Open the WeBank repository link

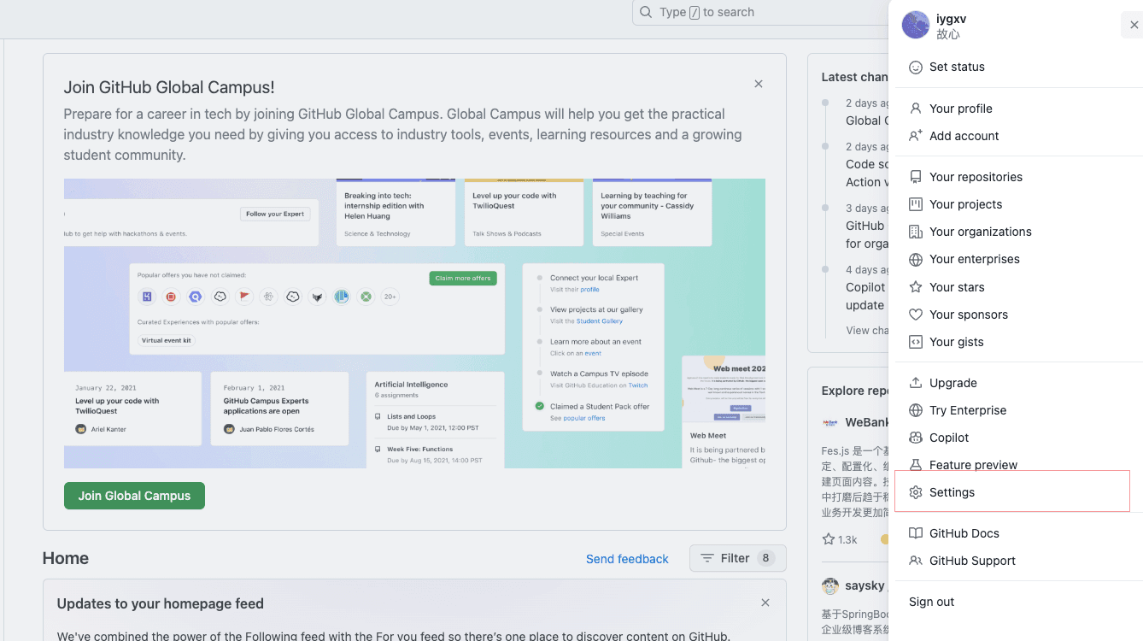[x=867, y=422]
